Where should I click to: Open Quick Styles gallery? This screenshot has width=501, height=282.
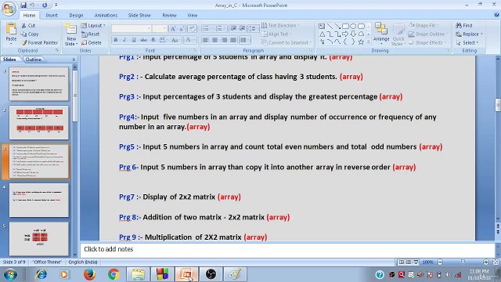[x=398, y=34]
